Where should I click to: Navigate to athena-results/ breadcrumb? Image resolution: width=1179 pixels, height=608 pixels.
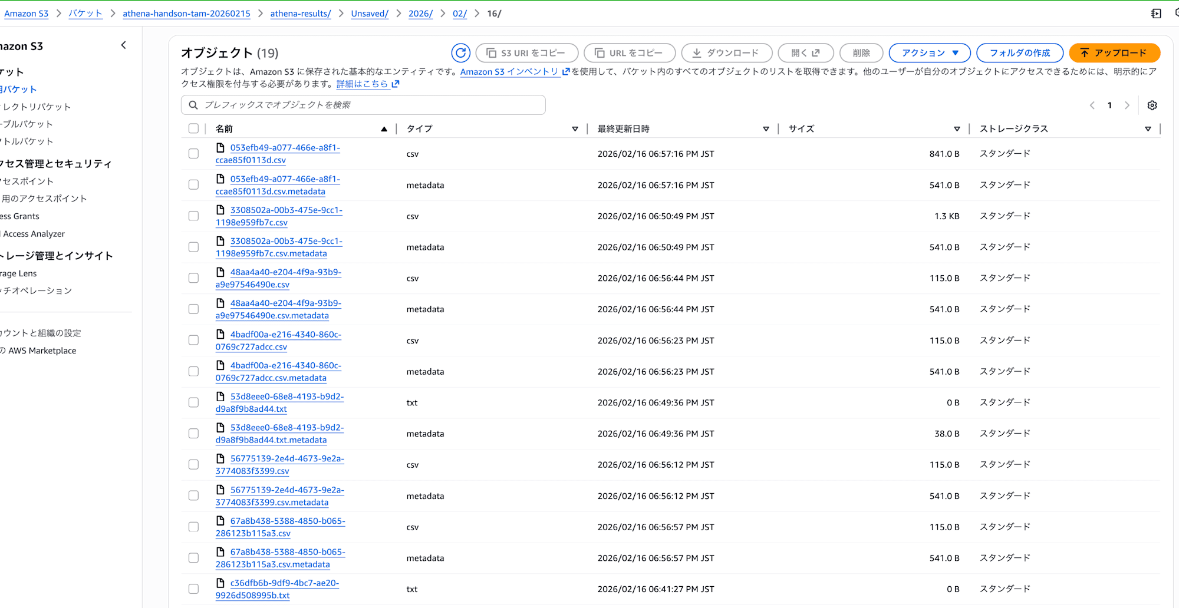tap(300, 14)
